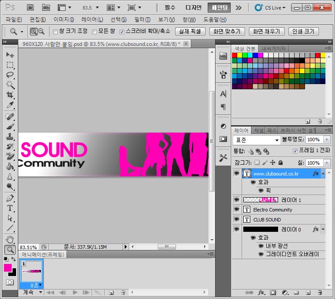Open Mini Bridge from top bar
The image size is (335, 299).
coord(46,8)
